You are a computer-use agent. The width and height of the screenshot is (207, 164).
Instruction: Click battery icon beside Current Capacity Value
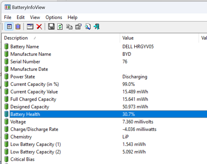pos(6,91)
